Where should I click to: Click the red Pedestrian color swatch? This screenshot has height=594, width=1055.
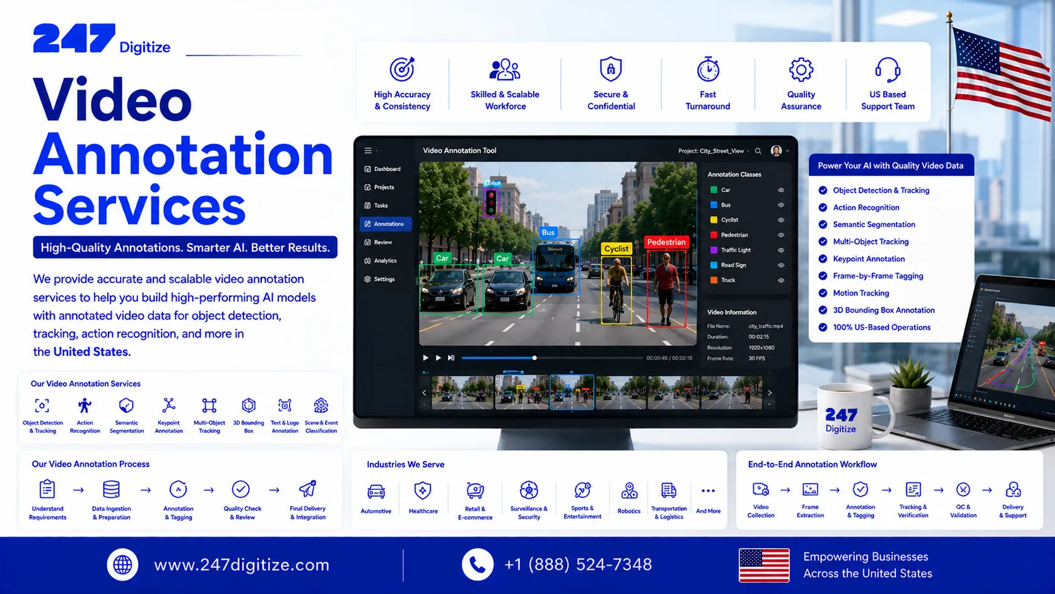[x=714, y=235]
